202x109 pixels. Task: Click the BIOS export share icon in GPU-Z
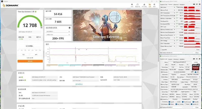pos(192,72)
